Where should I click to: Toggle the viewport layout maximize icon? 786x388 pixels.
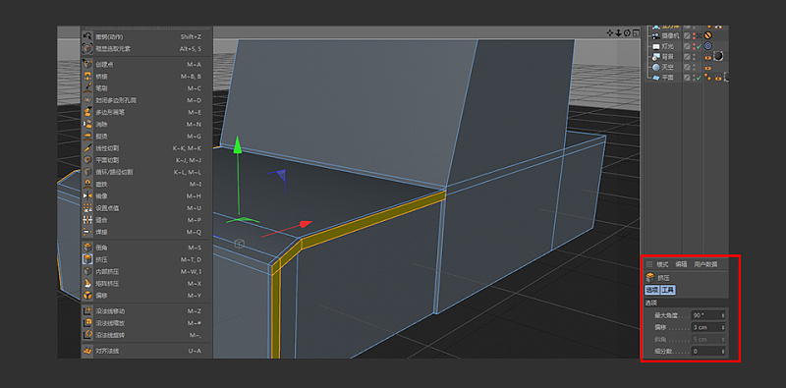click(x=636, y=33)
